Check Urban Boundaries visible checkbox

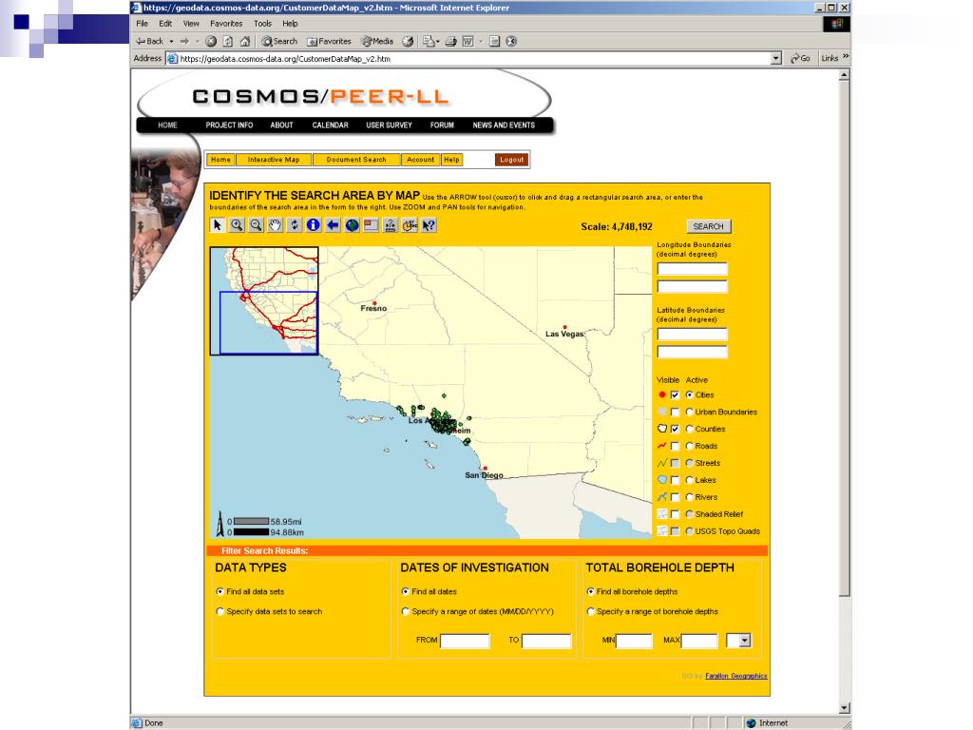[675, 413]
